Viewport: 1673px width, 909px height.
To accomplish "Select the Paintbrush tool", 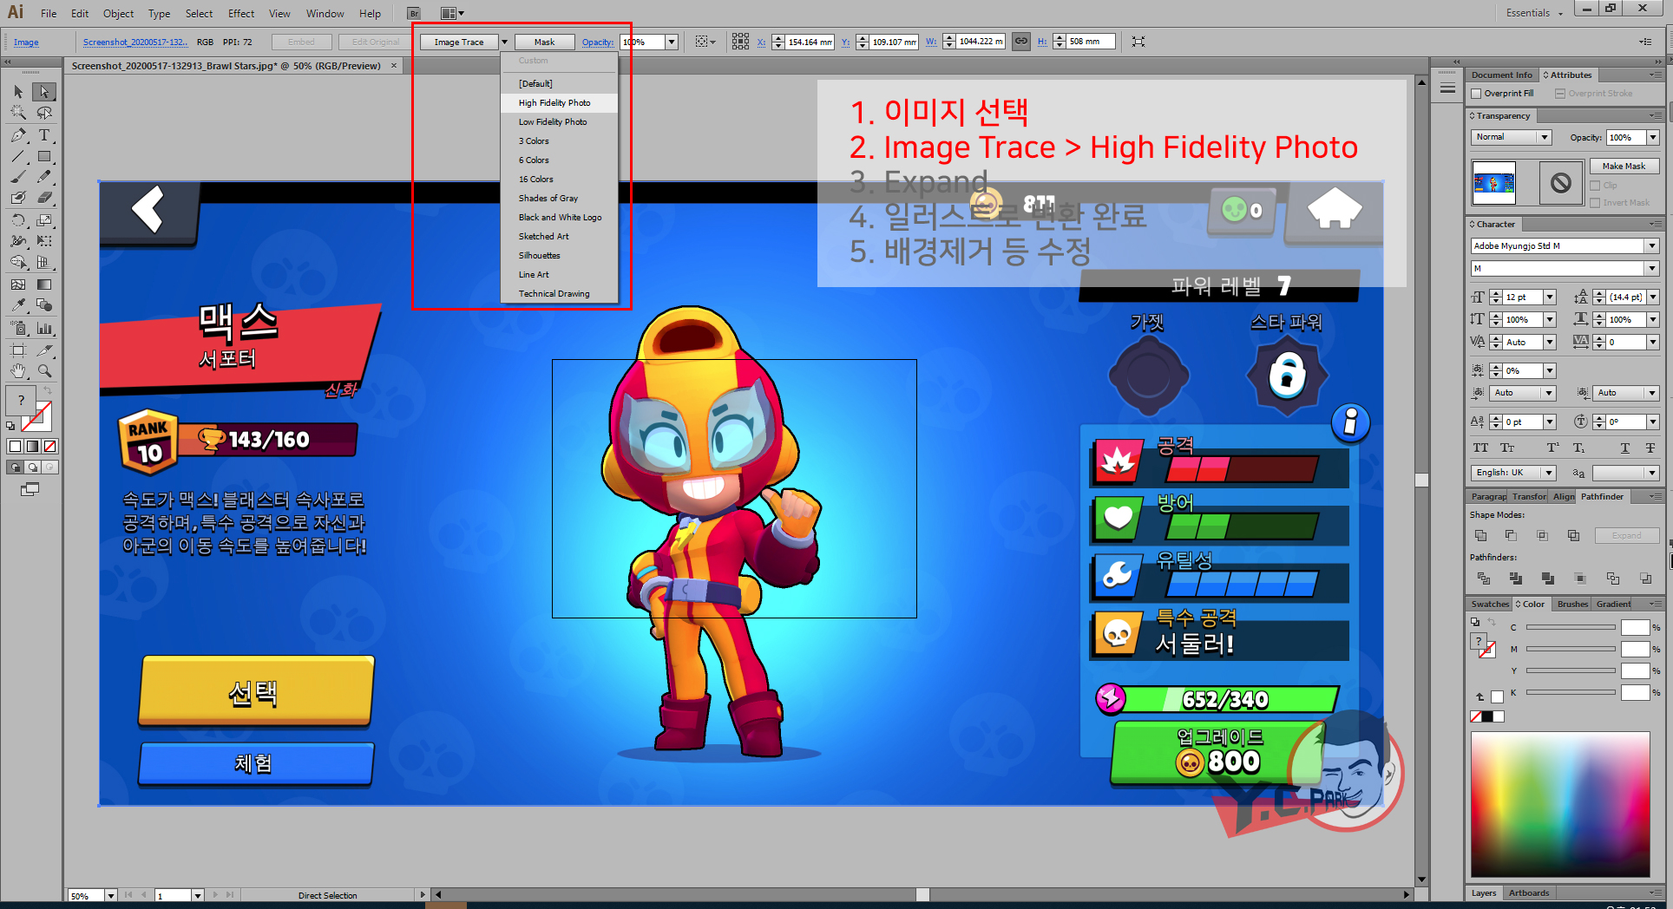I will [18, 177].
